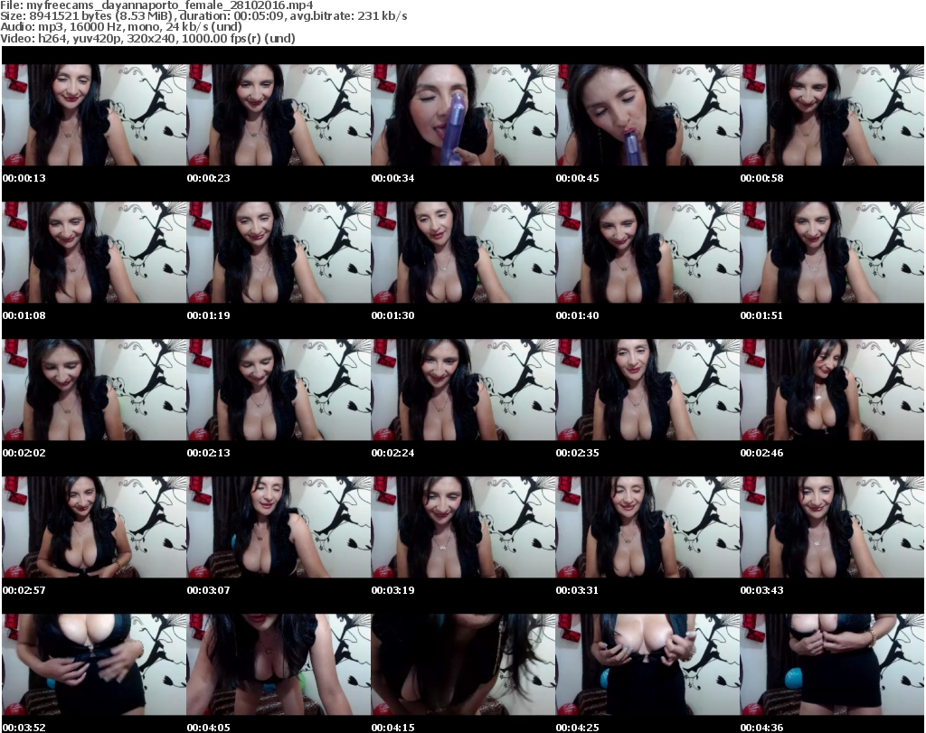926x733 pixels.
Task: Select the timestamp text 00:04:25
Action: (x=578, y=728)
